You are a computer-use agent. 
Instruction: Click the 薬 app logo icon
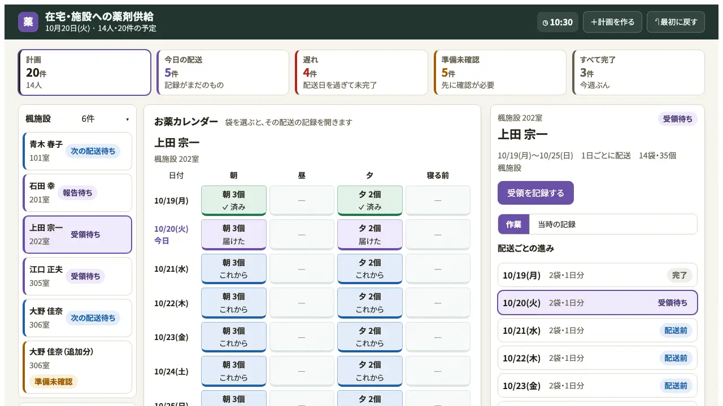(x=28, y=22)
